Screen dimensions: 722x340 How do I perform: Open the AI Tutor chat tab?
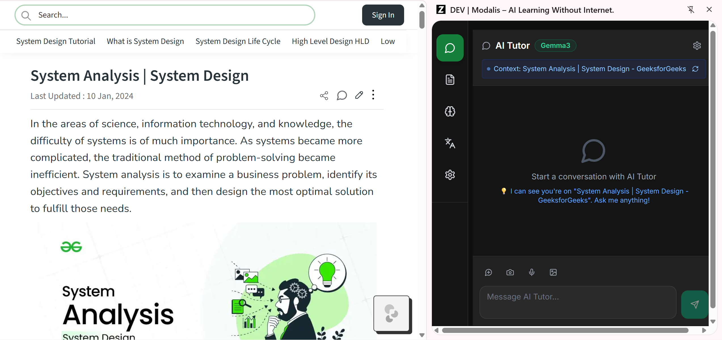450,48
